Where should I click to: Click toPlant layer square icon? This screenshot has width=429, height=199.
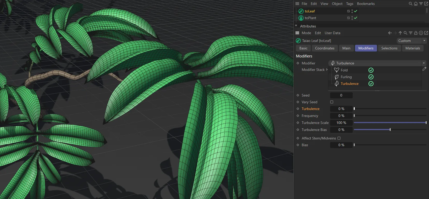(x=349, y=18)
